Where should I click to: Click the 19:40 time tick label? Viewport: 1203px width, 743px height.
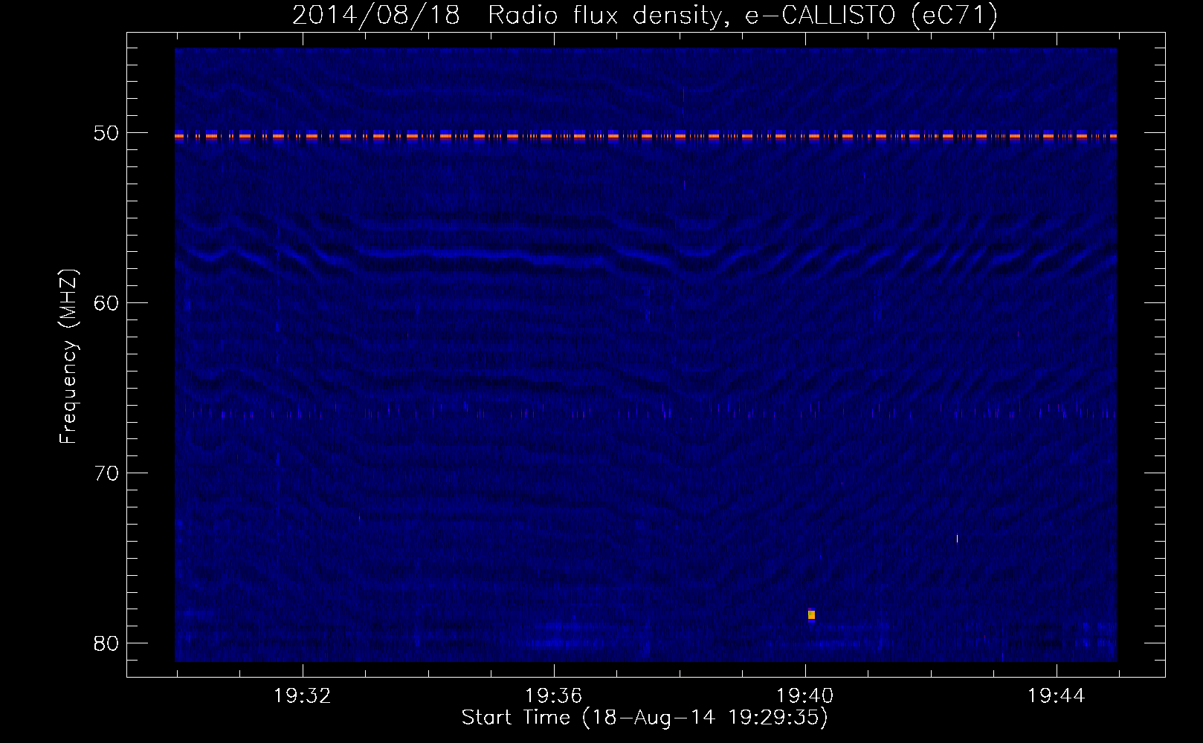point(805,696)
